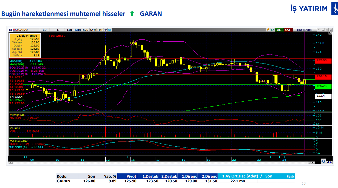Viewport: 338px width, 188px height.
Task: Select the Volume panel header
Action: [x=15, y=127]
